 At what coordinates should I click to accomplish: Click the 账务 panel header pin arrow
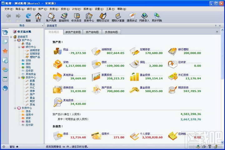[x=42, y=26]
